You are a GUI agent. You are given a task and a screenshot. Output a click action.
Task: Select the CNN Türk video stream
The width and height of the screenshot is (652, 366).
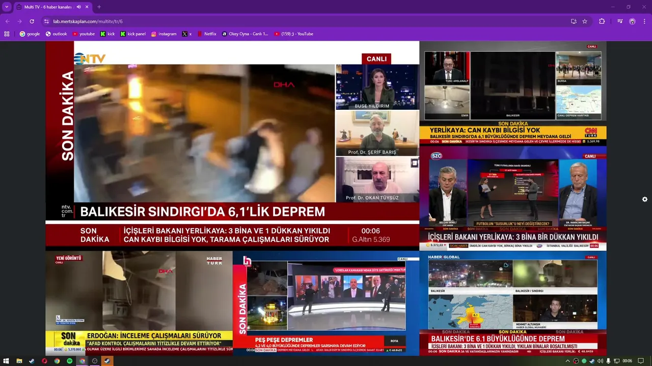pos(513,94)
